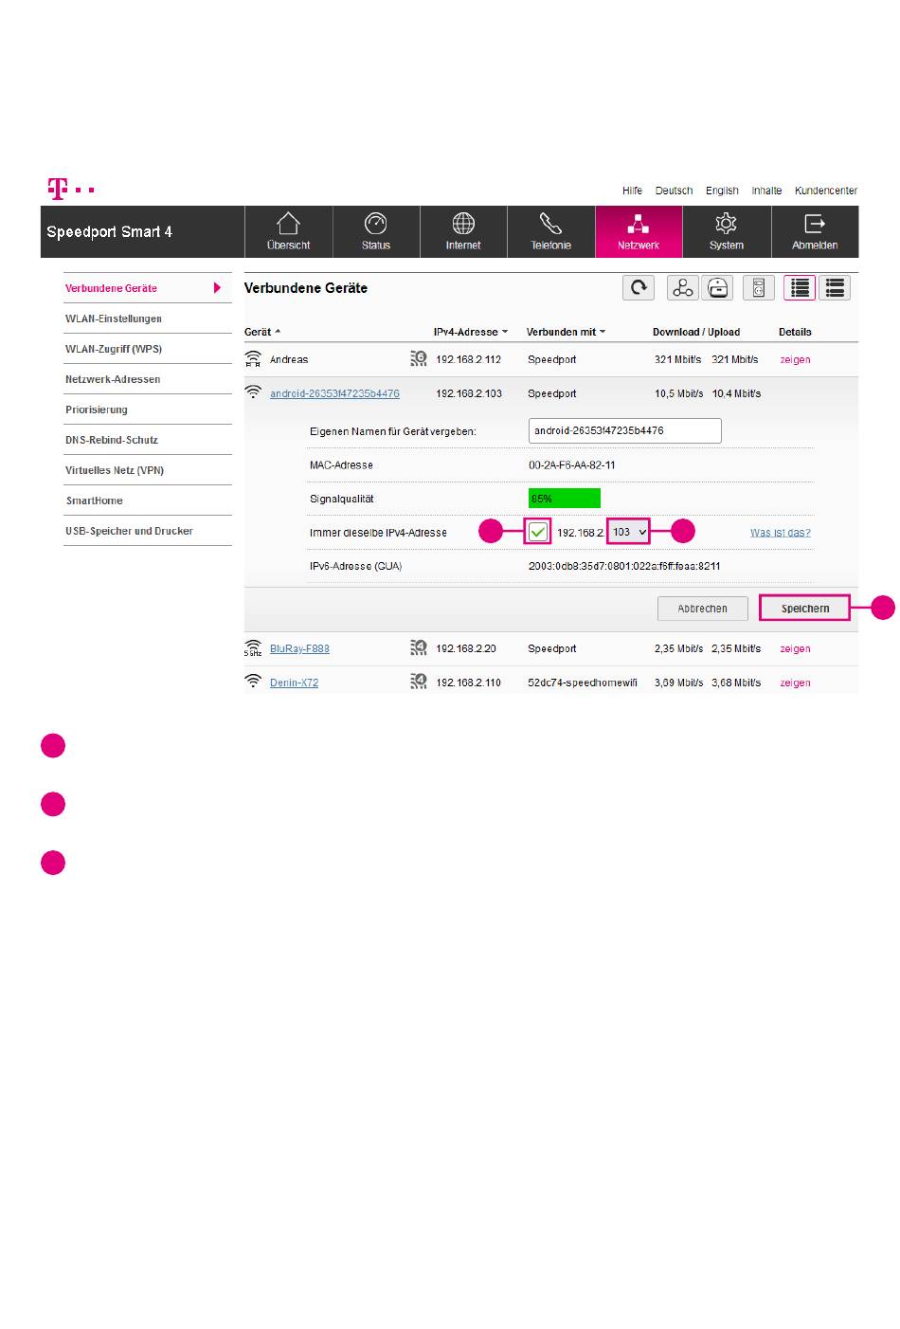
Task: Click the connection type icon in Andreas row
Action: coord(419,359)
